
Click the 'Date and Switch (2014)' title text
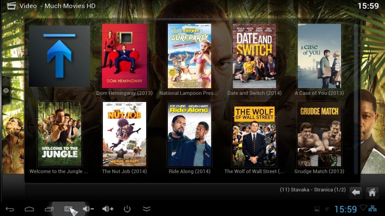click(x=254, y=93)
